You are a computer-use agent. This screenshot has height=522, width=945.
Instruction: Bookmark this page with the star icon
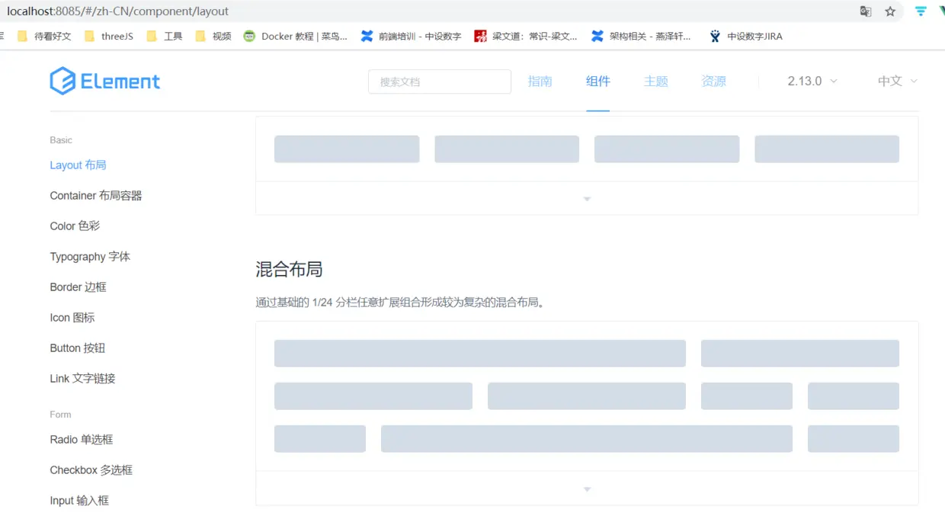890,11
